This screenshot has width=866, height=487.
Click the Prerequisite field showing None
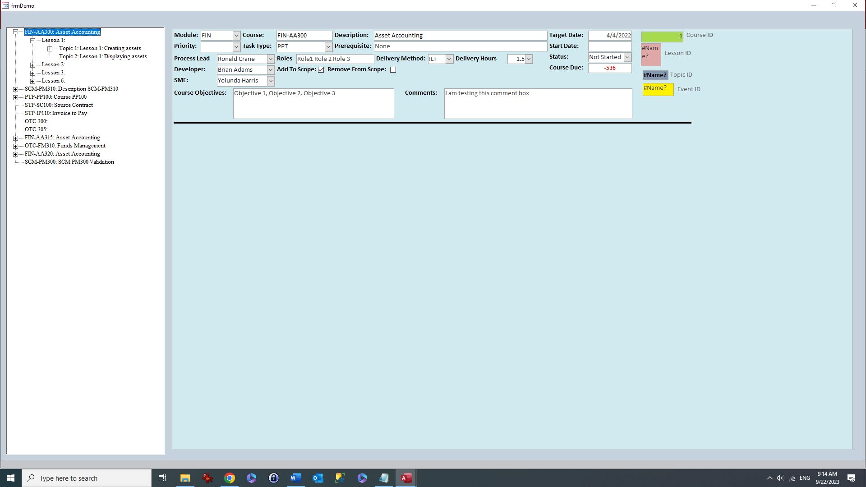coord(461,46)
